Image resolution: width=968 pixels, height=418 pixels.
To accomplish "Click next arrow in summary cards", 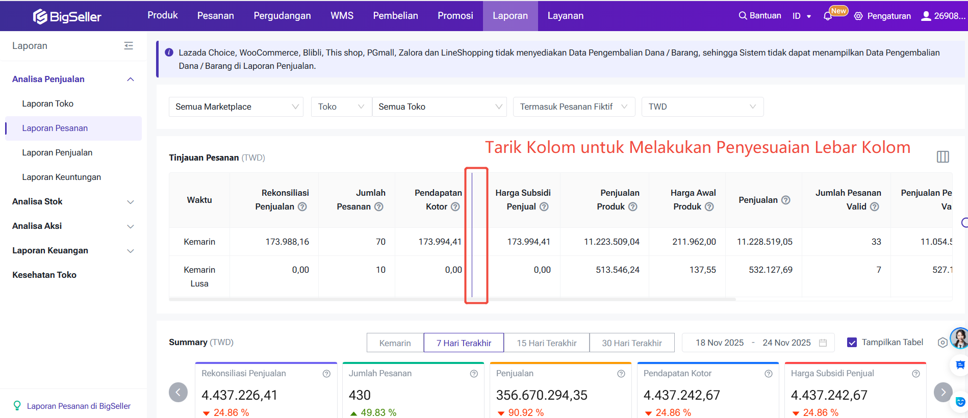I will 942,392.
